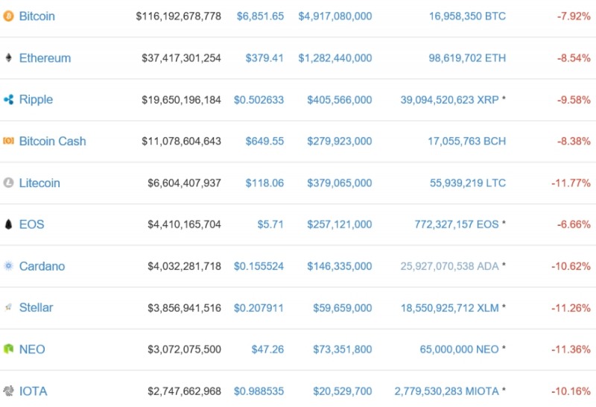The width and height of the screenshot is (596, 407).
Task: Click the Litecoin logo icon
Action: 8,183
